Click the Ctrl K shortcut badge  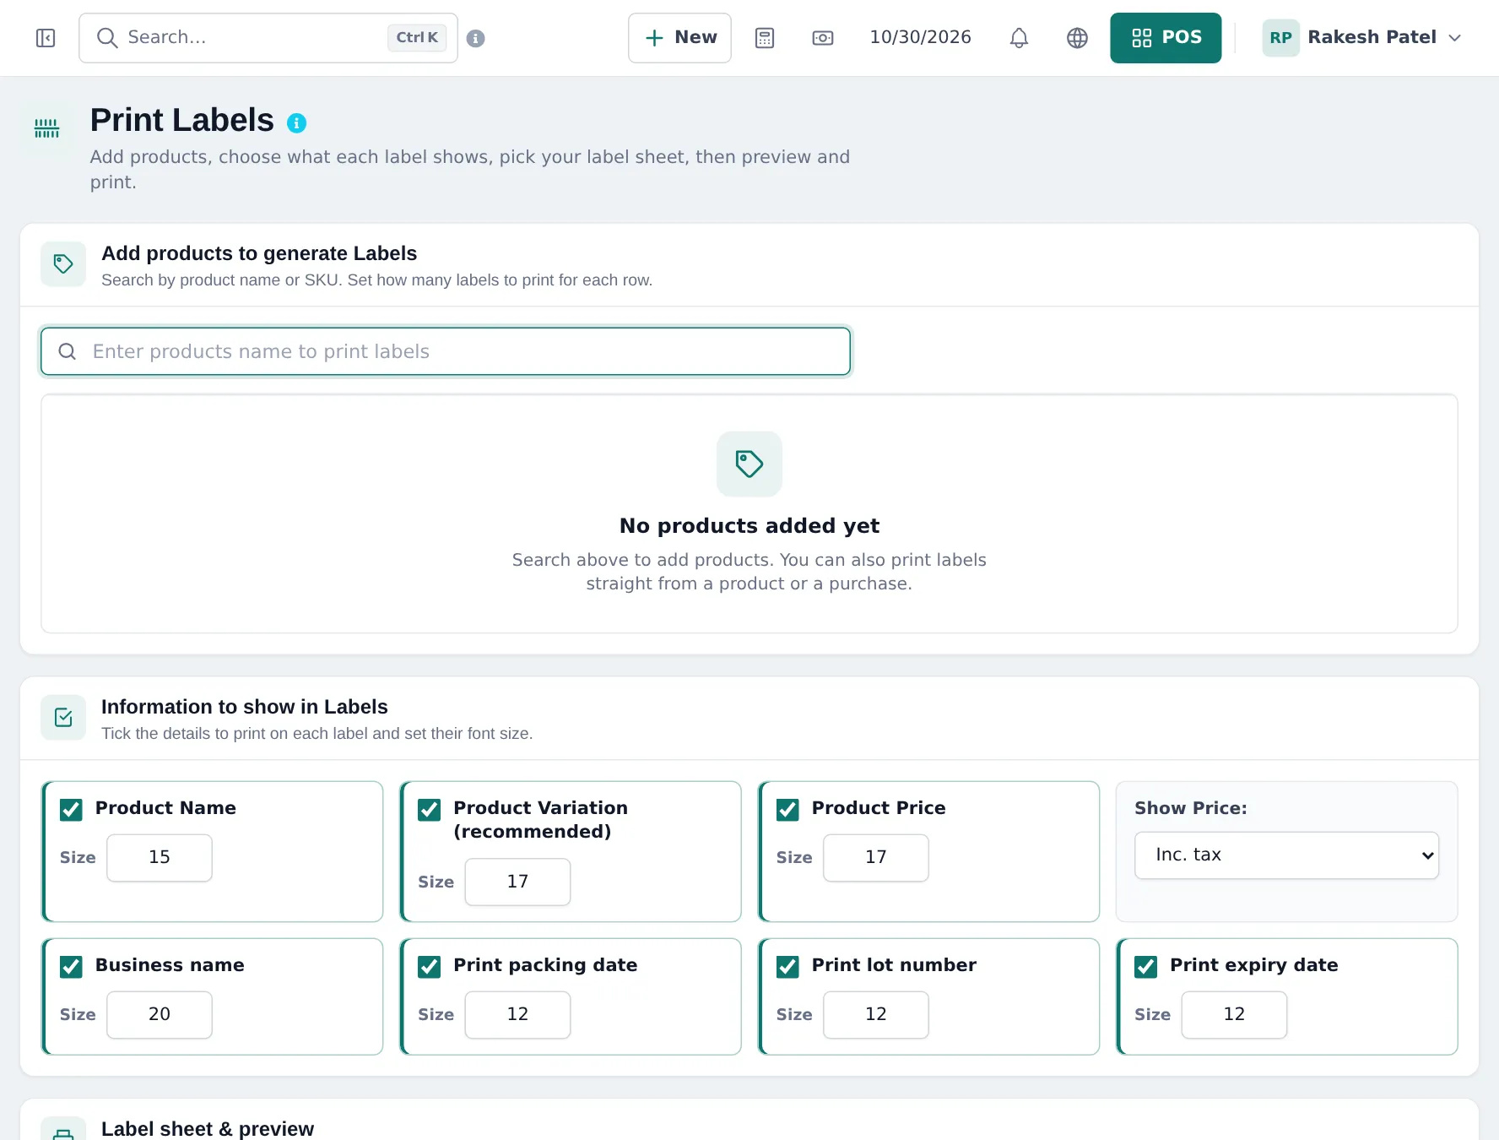pyautogui.click(x=417, y=38)
